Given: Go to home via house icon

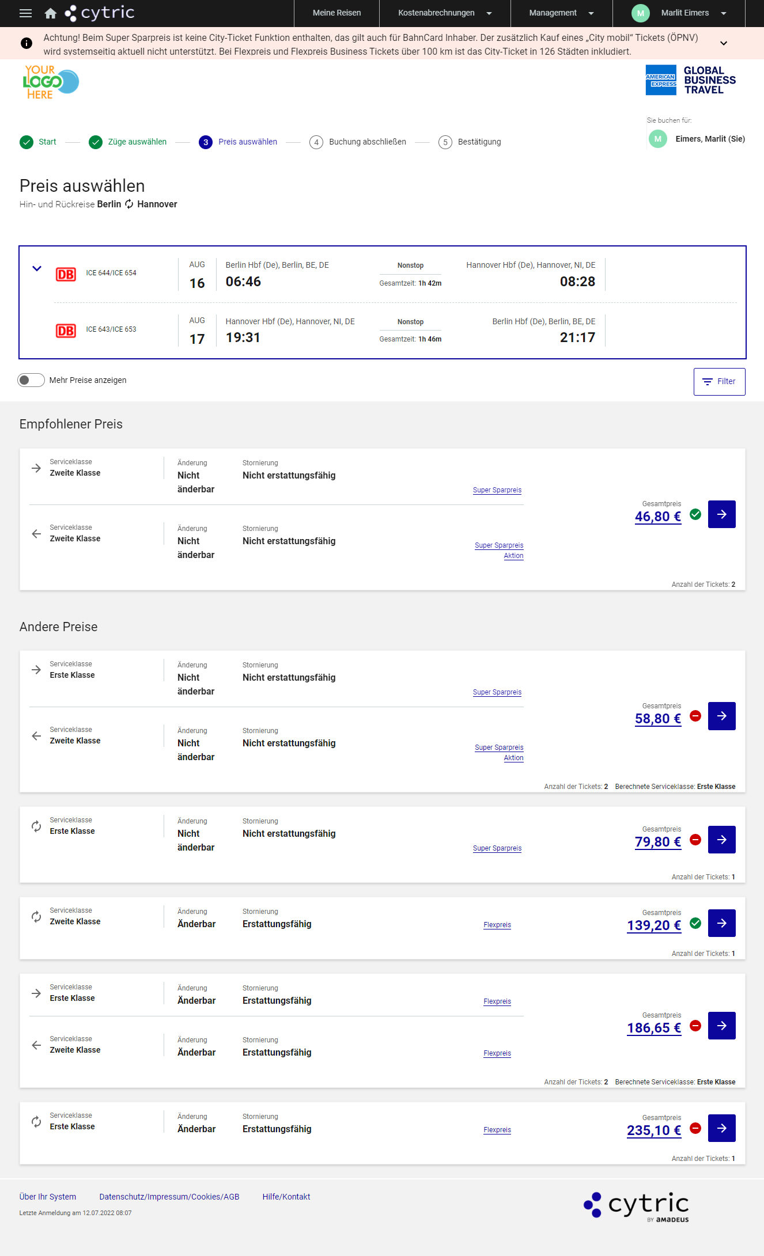Looking at the screenshot, I should point(51,13).
